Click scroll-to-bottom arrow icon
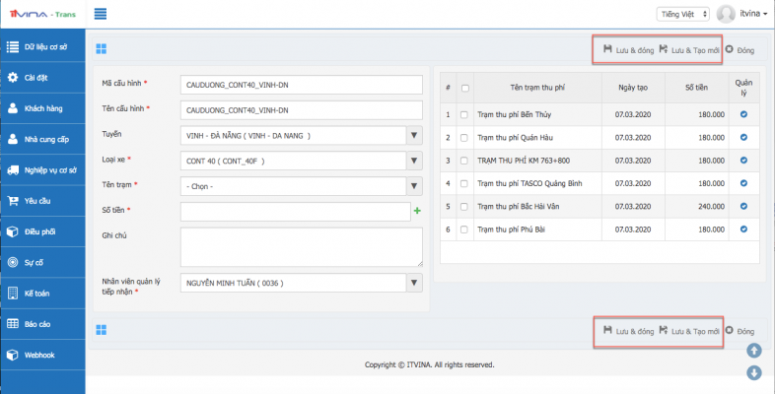This screenshot has width=775, height=394. click(753, 372)
